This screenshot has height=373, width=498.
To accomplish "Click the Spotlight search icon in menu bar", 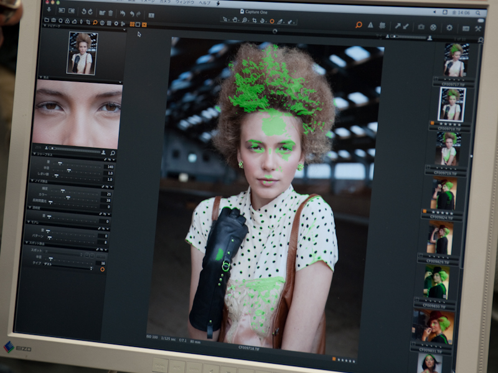I will point(478,13).
